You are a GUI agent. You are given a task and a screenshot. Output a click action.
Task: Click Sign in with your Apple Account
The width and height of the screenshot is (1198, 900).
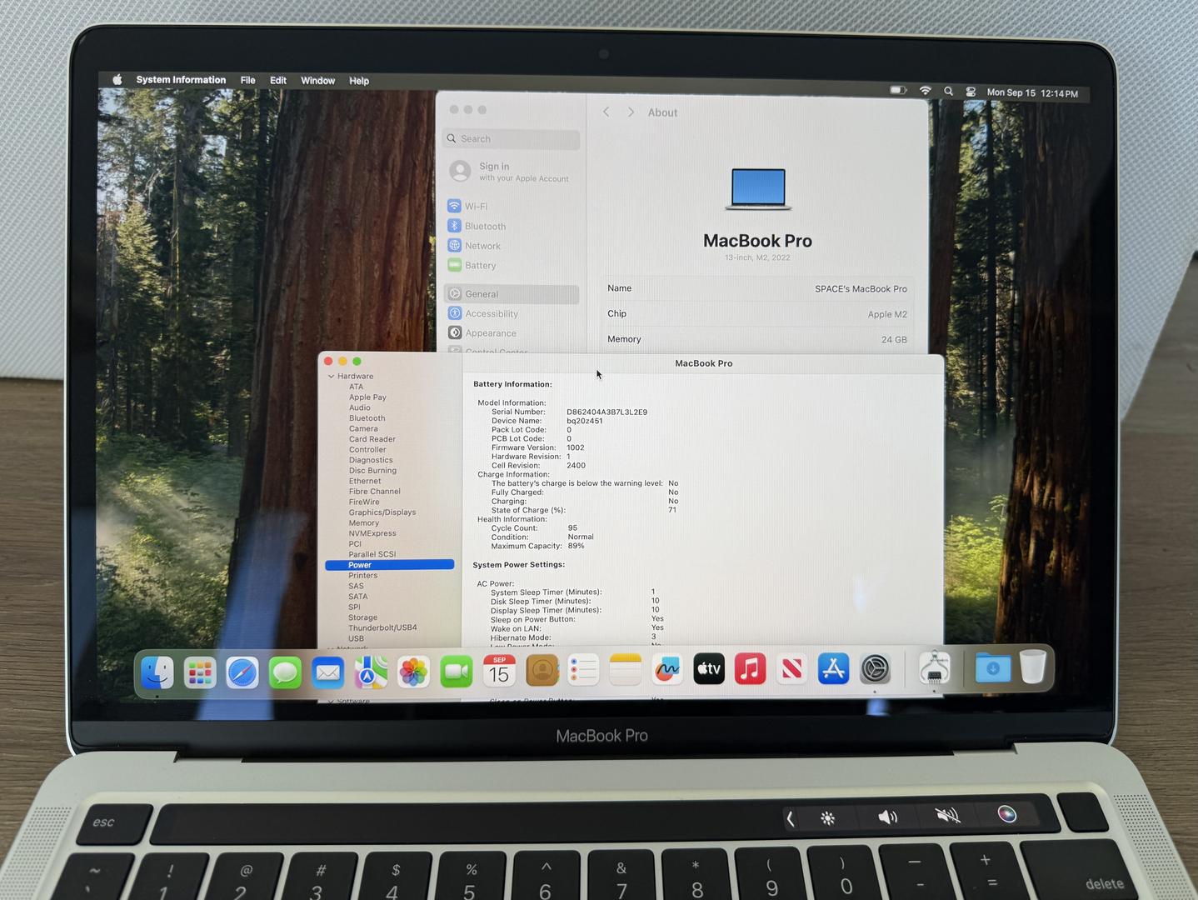[510, 172]
